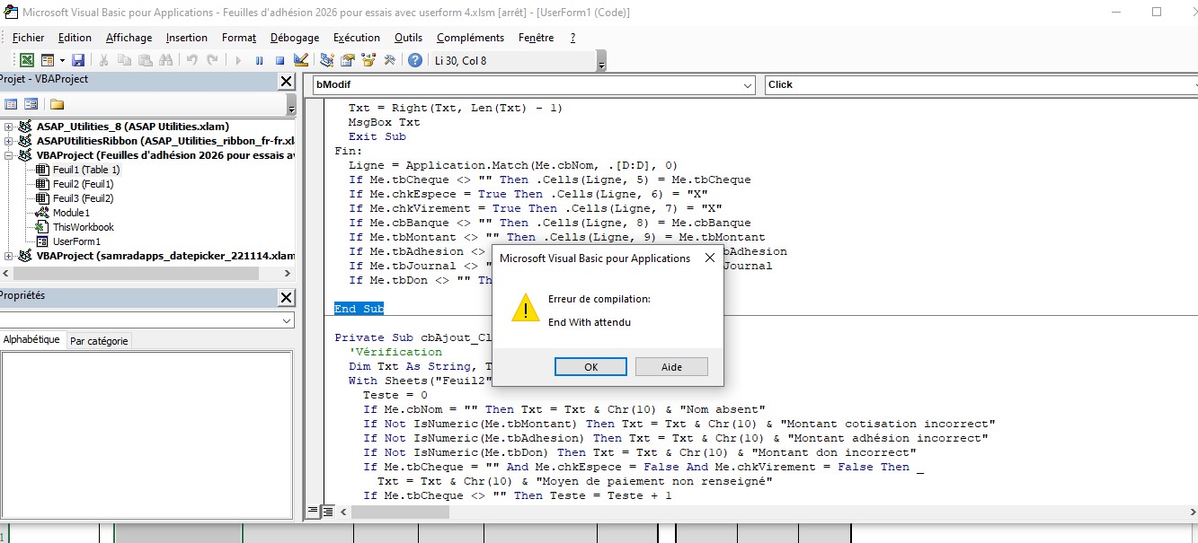Click the View Microsoft Excel toolbar icon
This screenshot has height=543, width=1198.
coord(27,60)
